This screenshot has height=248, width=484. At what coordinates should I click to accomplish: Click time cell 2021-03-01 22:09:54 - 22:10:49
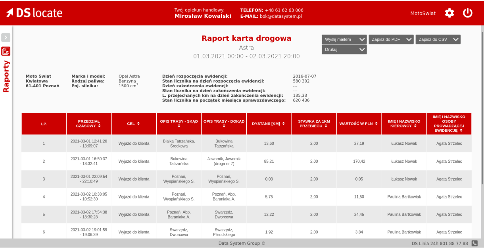(89, 179)
